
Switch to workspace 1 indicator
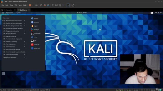pos(152,13)
